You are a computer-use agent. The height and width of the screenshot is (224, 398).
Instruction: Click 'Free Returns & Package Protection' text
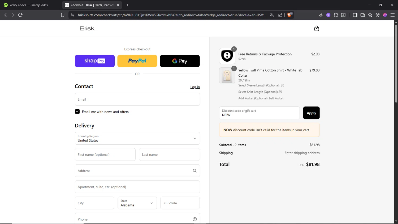[265, 54]
